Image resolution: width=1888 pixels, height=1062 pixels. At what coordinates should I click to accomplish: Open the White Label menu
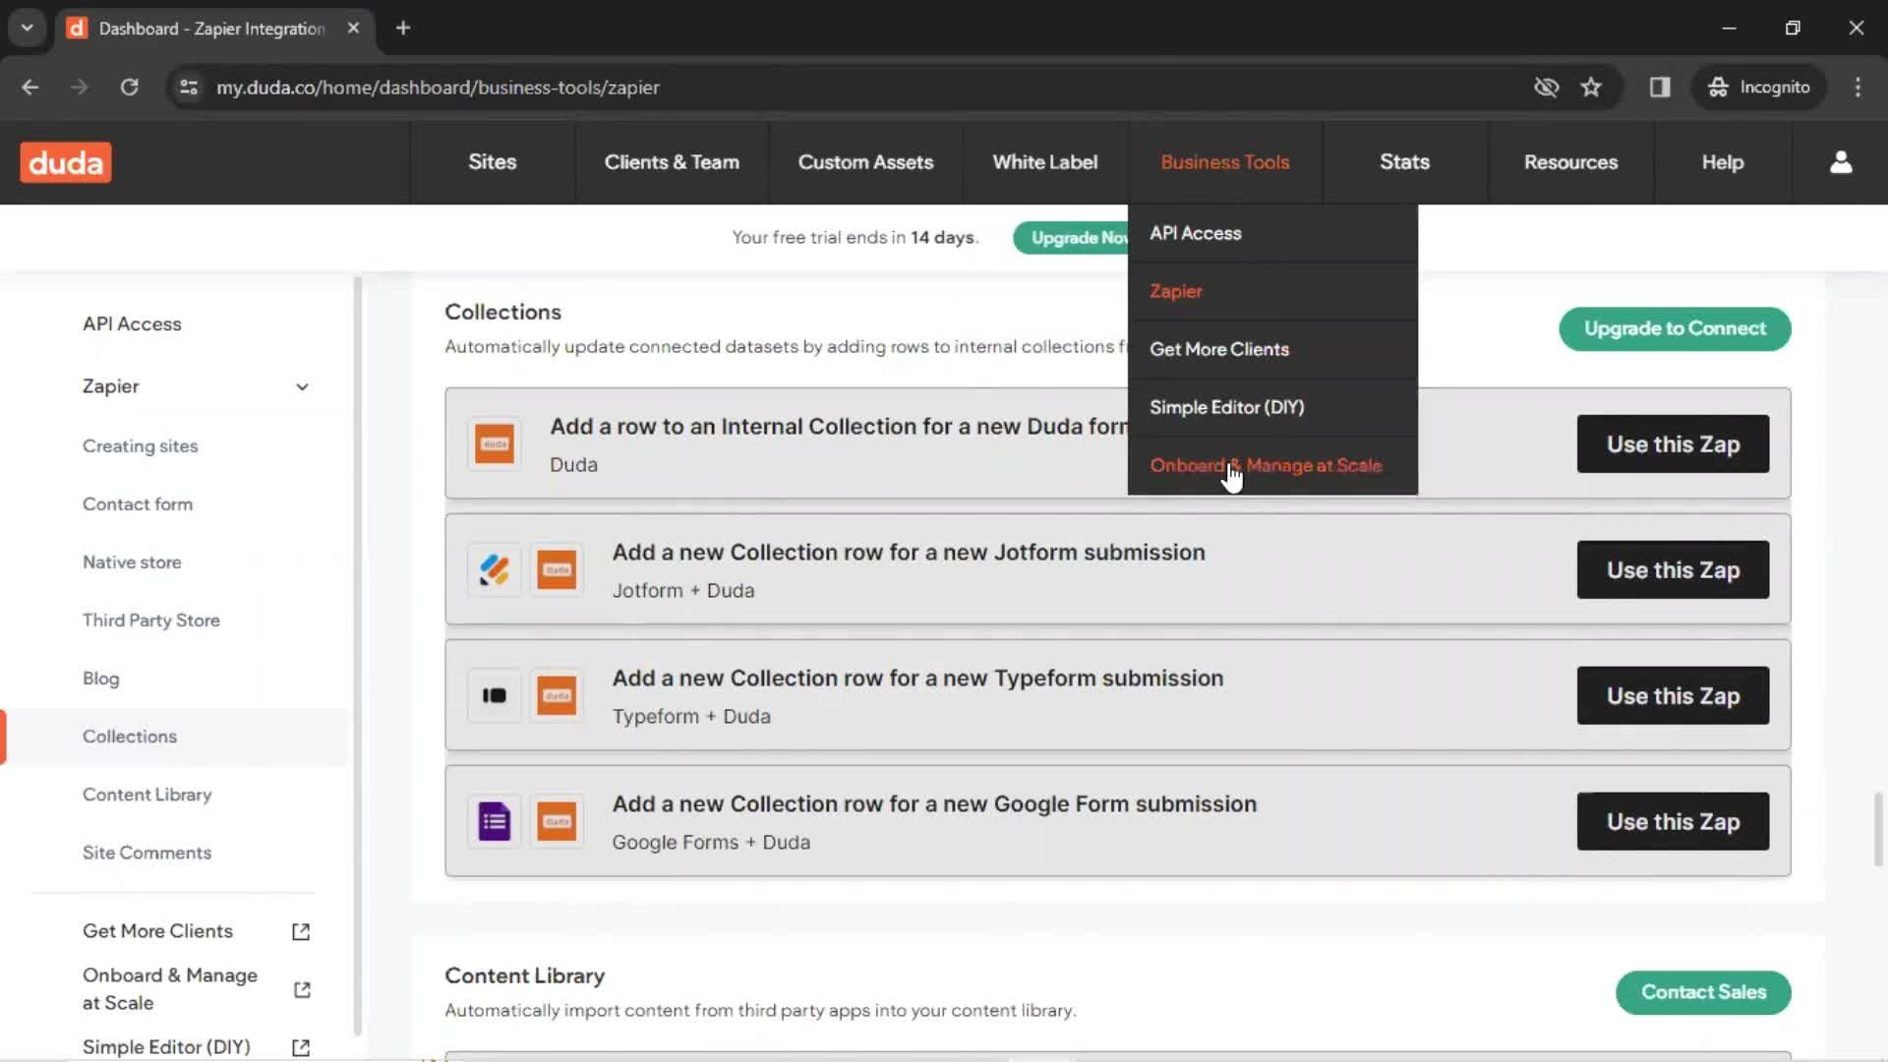pos(1044,162)
